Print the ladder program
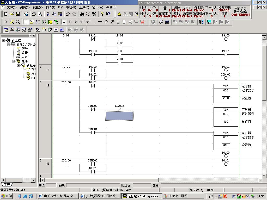 pos(34,14)
